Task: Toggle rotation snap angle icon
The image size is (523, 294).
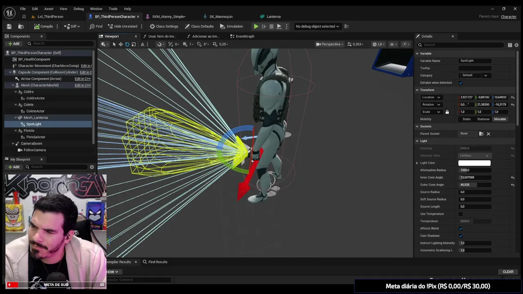Action: click(199, 44)
